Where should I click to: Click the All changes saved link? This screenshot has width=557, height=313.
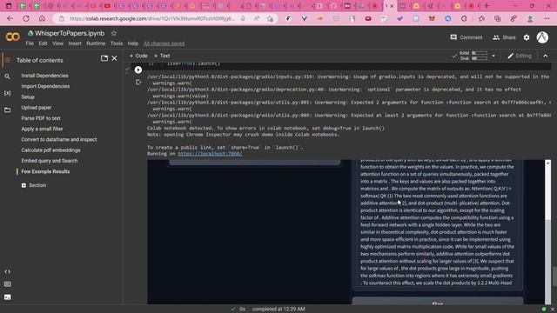(x=164, y=43)
